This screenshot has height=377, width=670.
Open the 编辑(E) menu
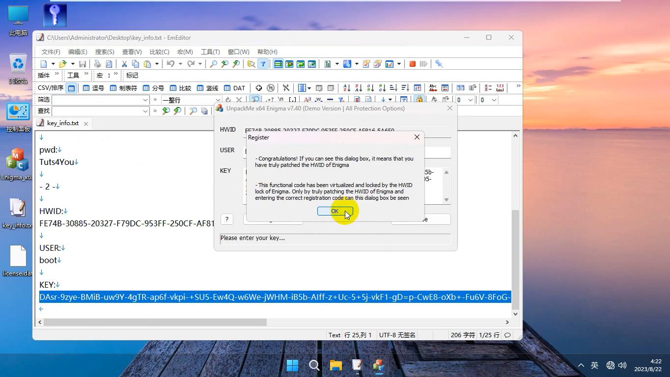pyautogui.click(x=77, y=52)
